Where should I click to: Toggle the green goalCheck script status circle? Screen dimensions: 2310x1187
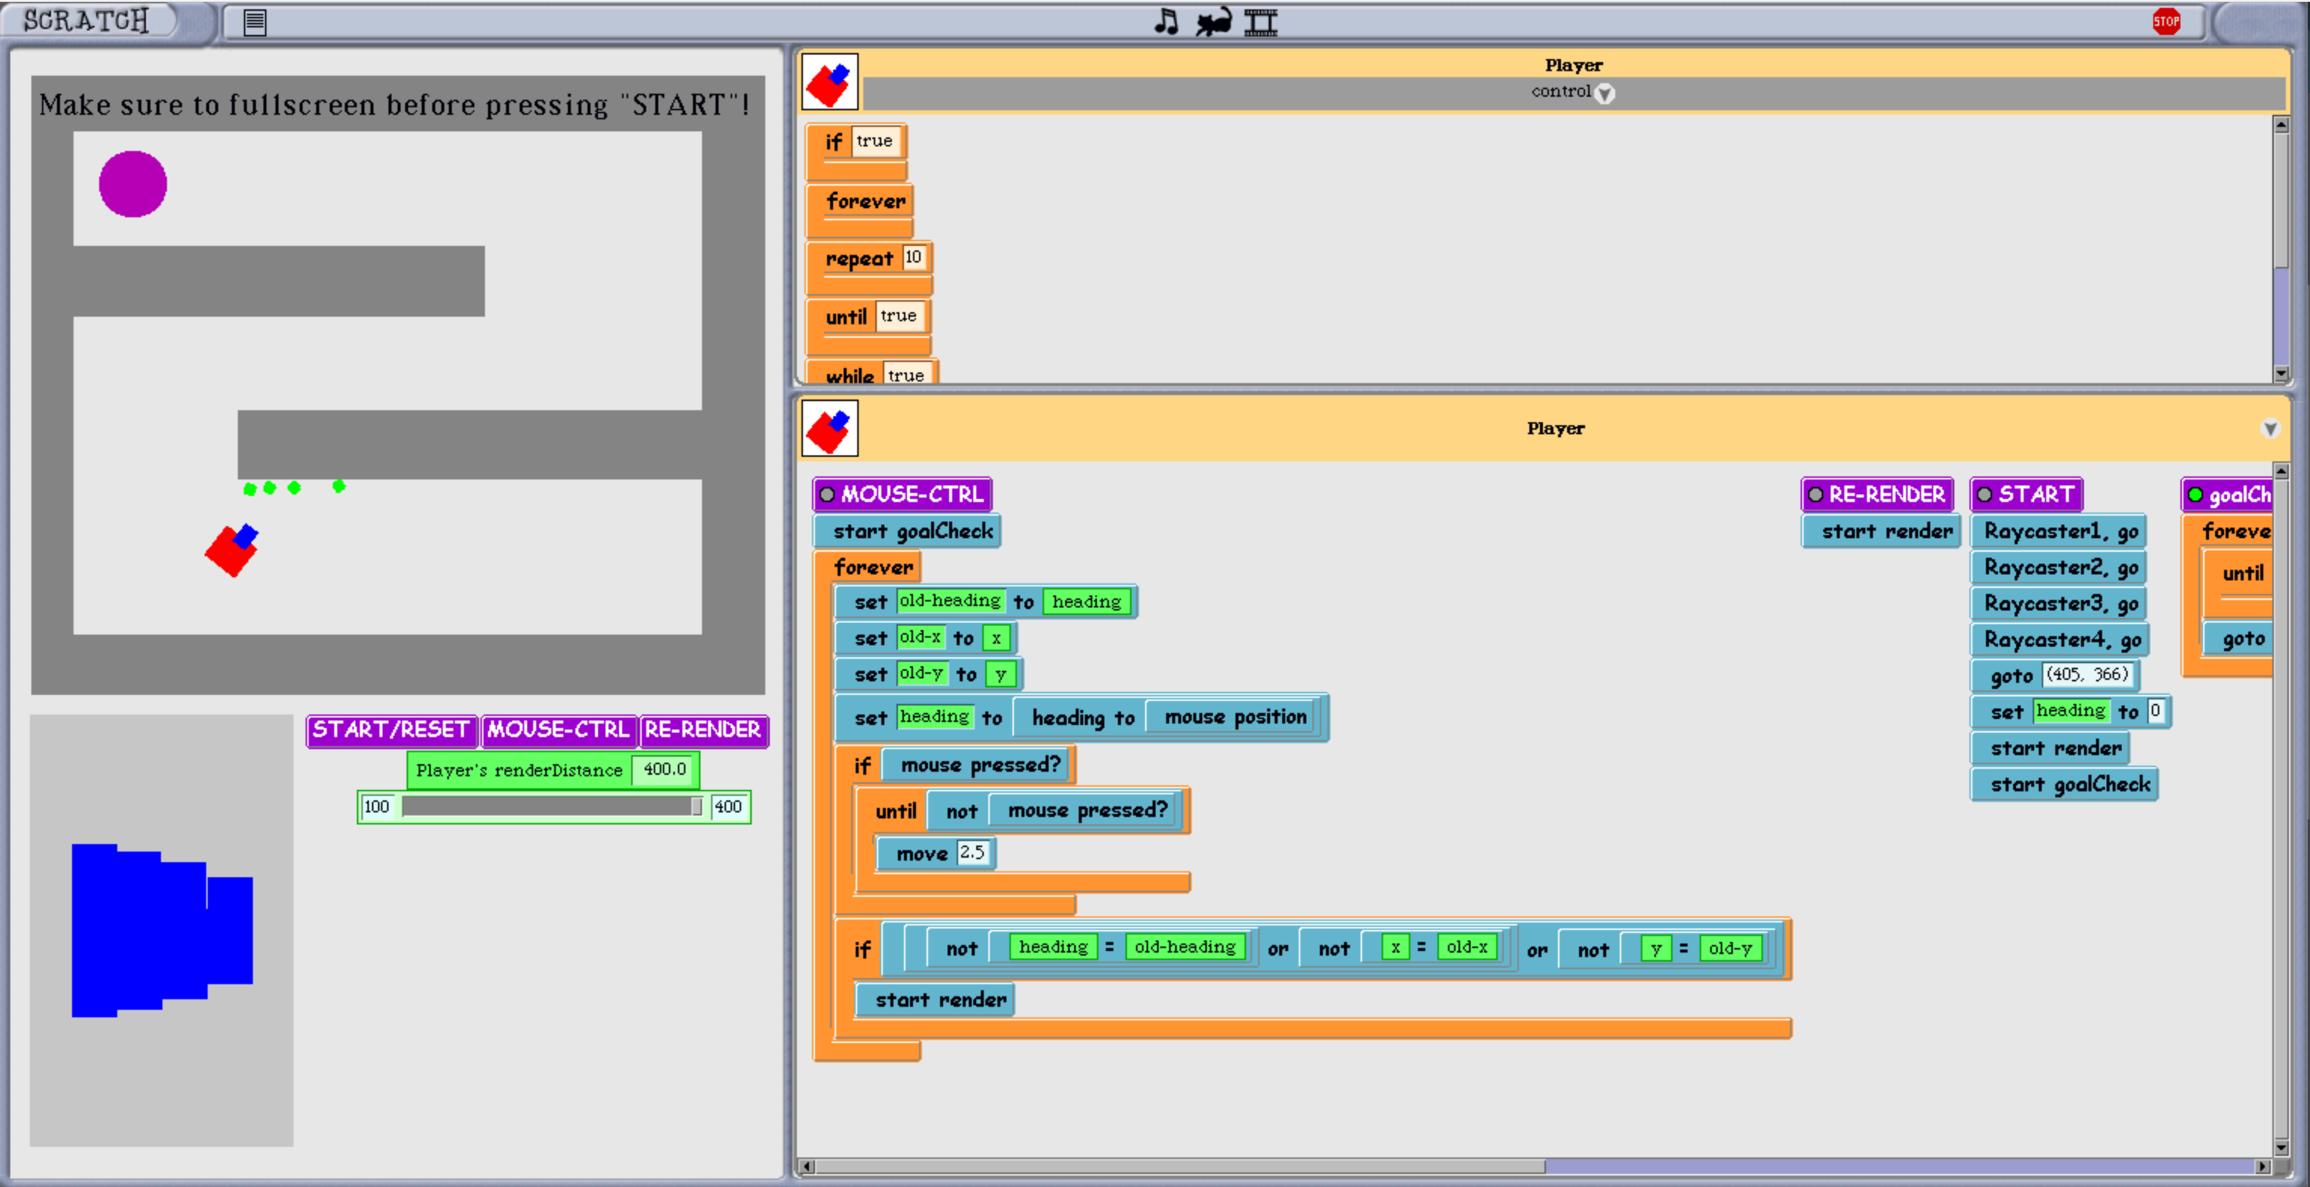pos(2195,495)
